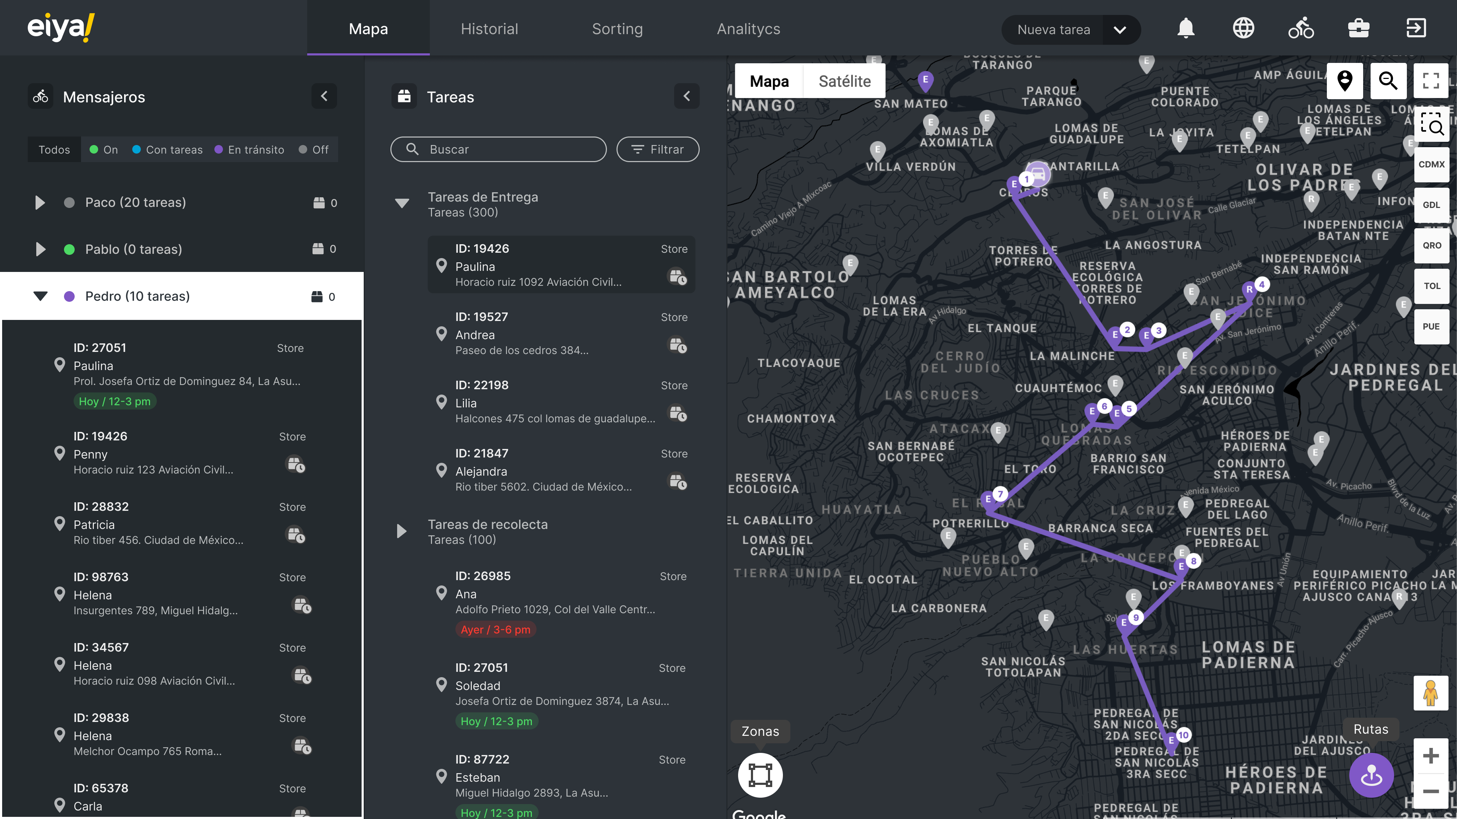Jump map to CDMX
This screenshot has width=1457, height=819.
(x=1431, y=164)
